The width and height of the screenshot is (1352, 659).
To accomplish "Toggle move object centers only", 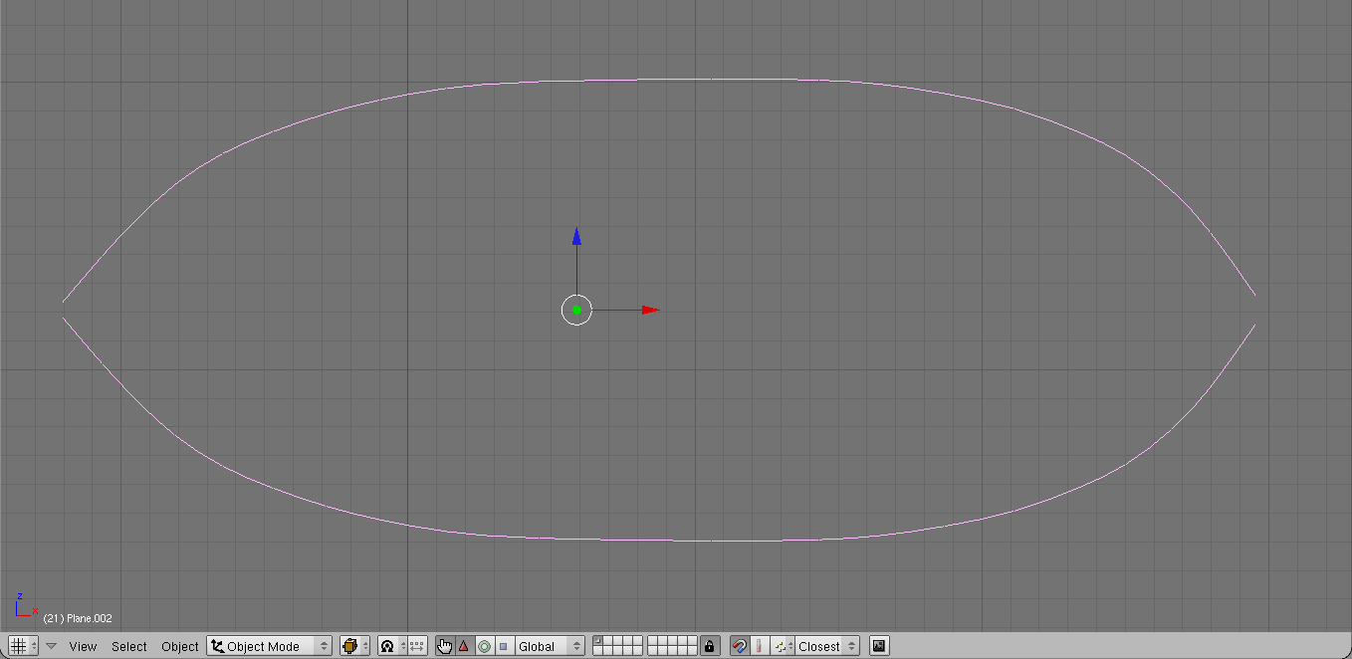I will click(x=417, y=646).
